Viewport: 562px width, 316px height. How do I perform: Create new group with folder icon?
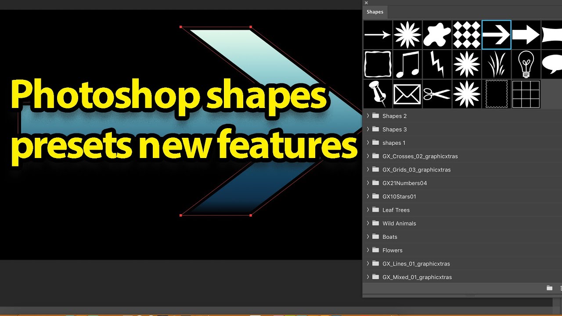click(x=549, y=288)
